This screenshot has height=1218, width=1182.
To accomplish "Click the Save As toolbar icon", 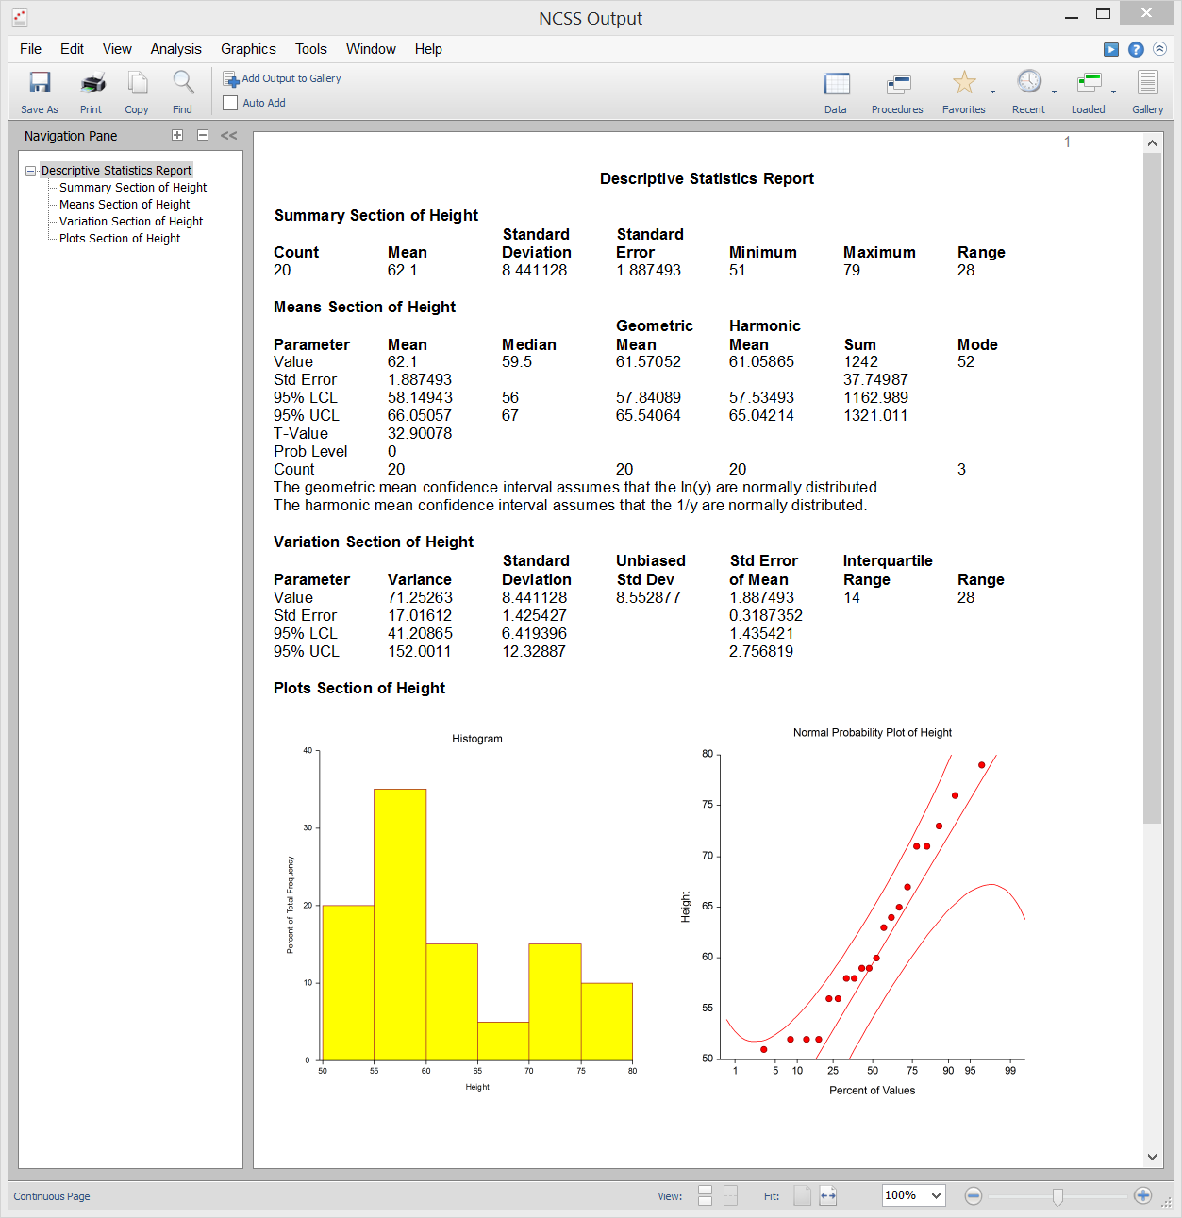I will coord(40,83).
